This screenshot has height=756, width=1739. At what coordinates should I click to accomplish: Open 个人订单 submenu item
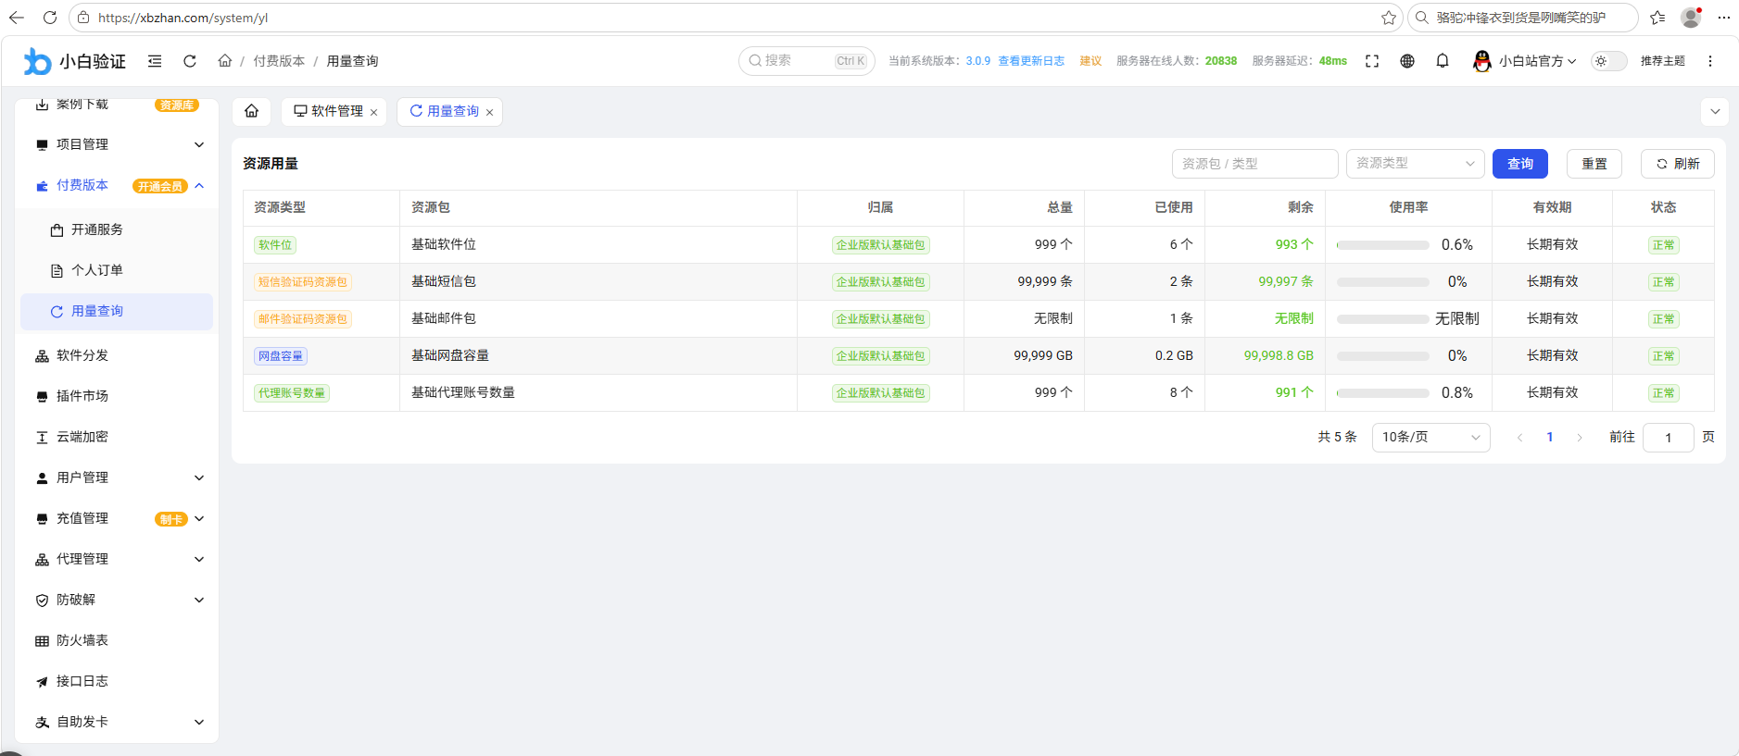pos(117,270)
